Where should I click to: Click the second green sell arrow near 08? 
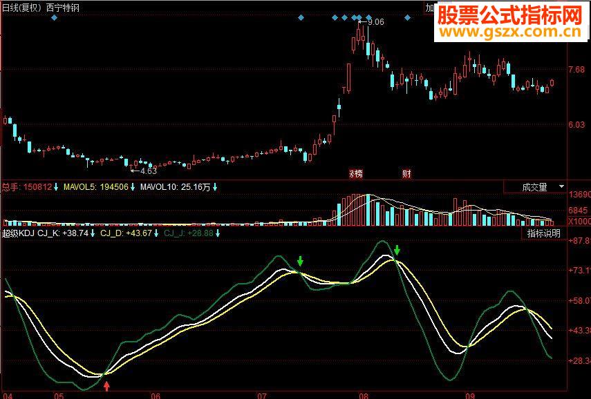click(x=397, y=250)
